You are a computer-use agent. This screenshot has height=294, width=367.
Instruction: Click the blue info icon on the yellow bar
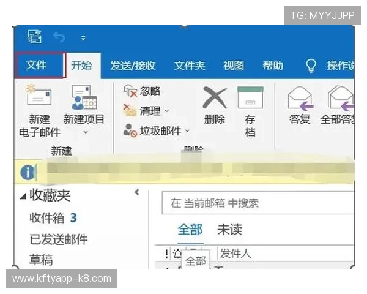(28, 172)
